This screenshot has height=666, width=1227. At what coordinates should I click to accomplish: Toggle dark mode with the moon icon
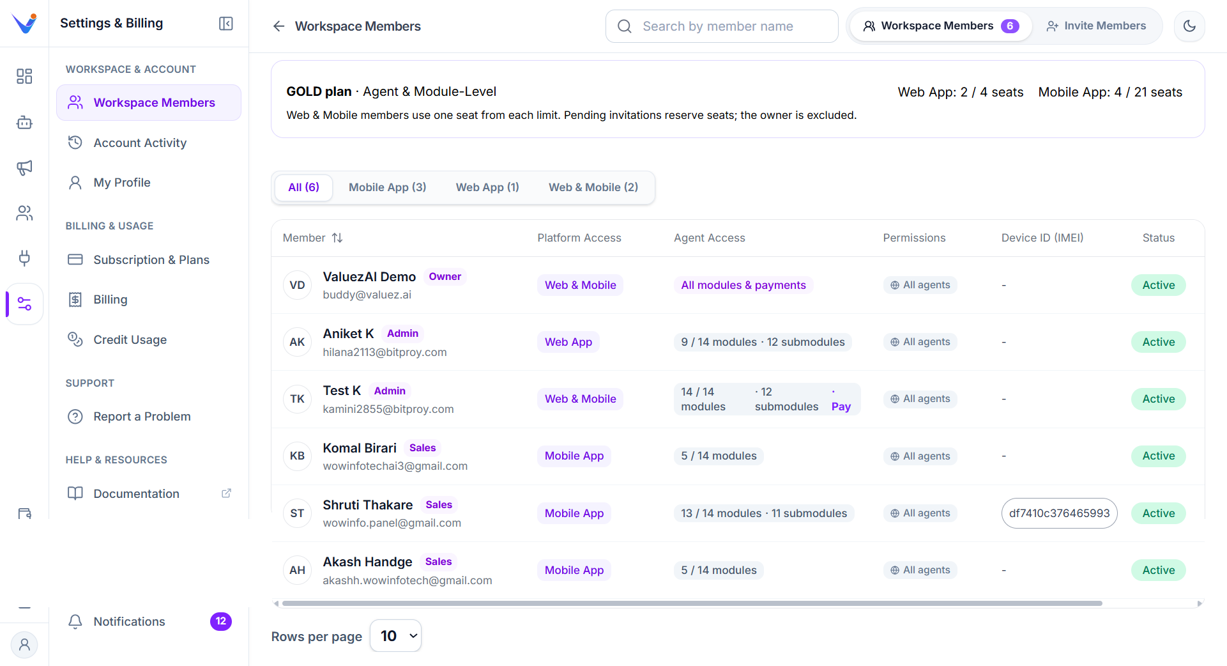[x=1189, y=26]
